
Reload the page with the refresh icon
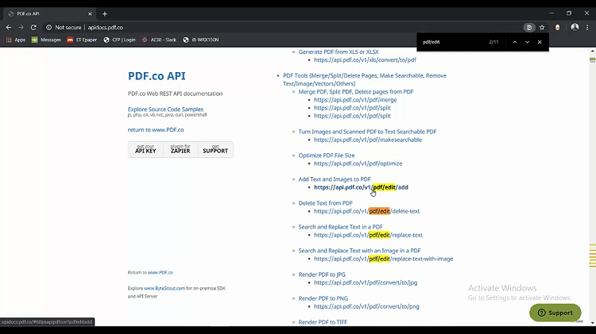(33, 27)
